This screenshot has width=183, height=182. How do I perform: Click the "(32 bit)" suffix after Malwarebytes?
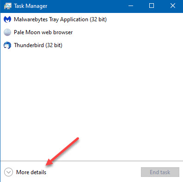click(x=98, y=19)
